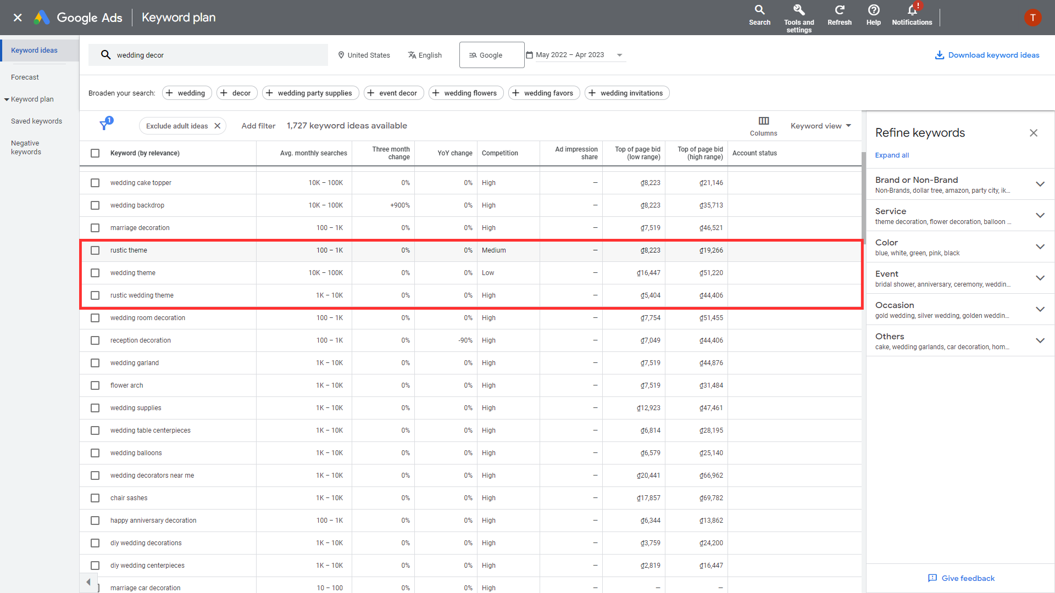Close the Refine keywords panel
The height and width of the screenshot is (593, 1055).
pos(1034,133)
